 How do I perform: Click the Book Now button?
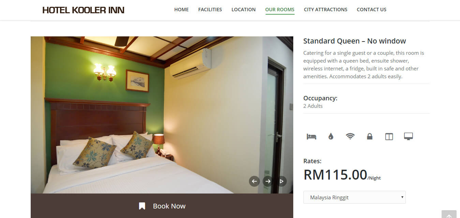click(x=162, y=206)
